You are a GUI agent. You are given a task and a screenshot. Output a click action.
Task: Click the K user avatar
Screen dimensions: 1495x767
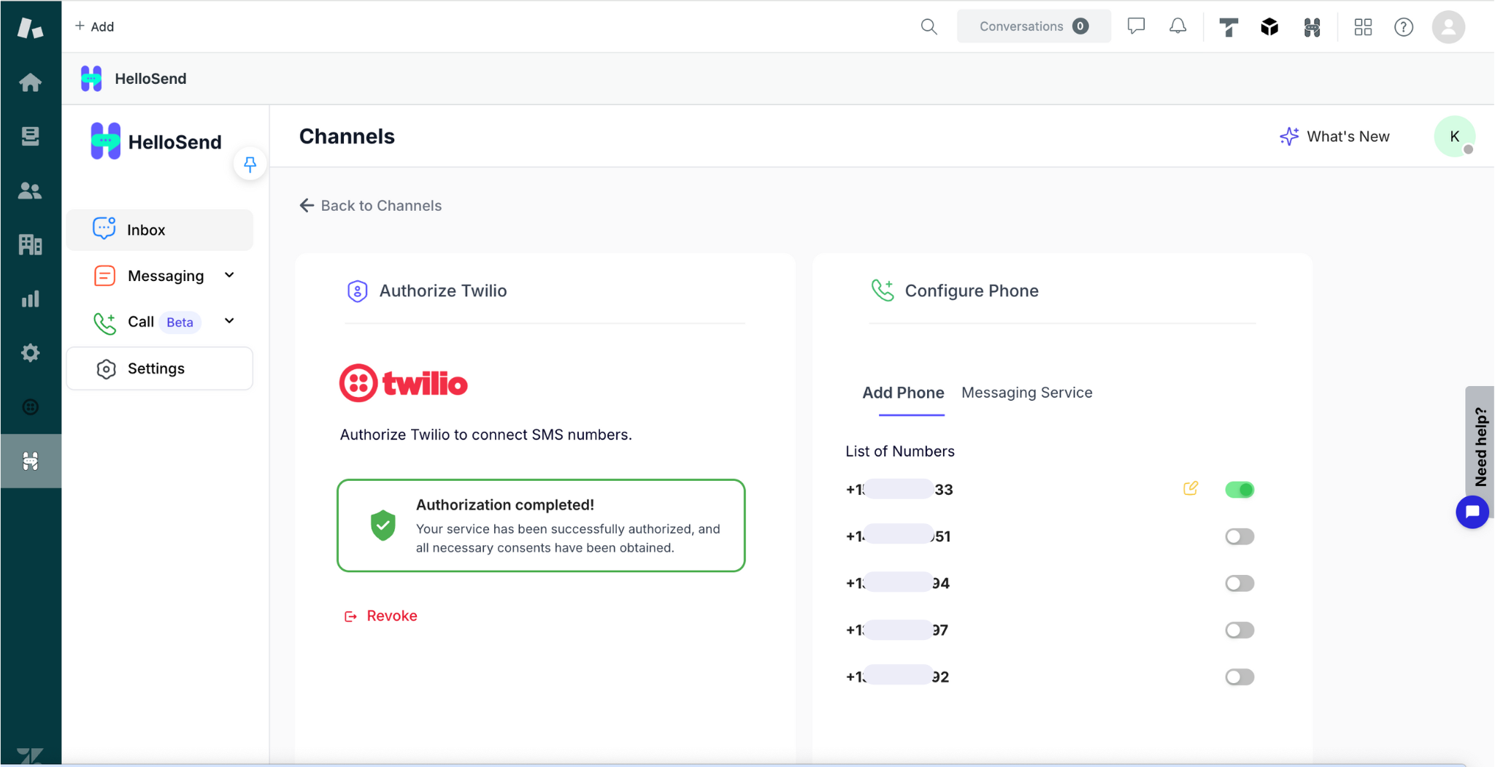pos(1454,136)
